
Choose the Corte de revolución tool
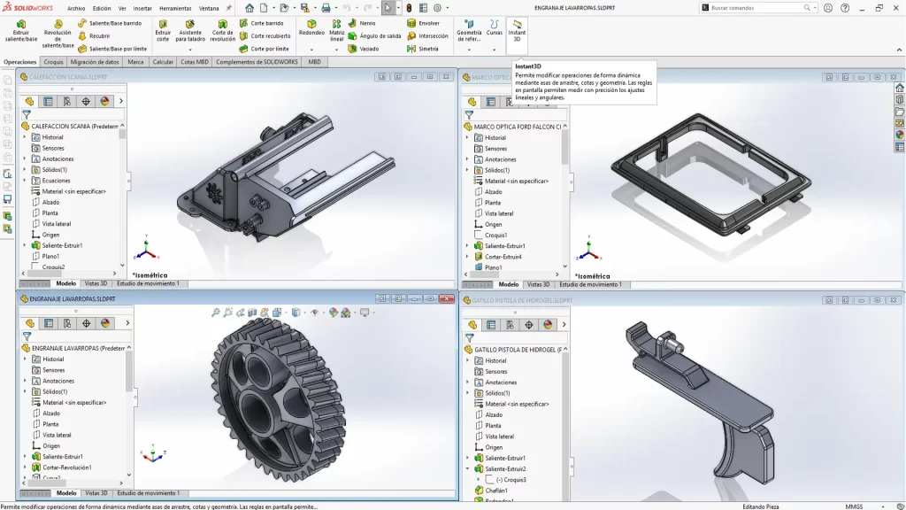click(222, 30)
